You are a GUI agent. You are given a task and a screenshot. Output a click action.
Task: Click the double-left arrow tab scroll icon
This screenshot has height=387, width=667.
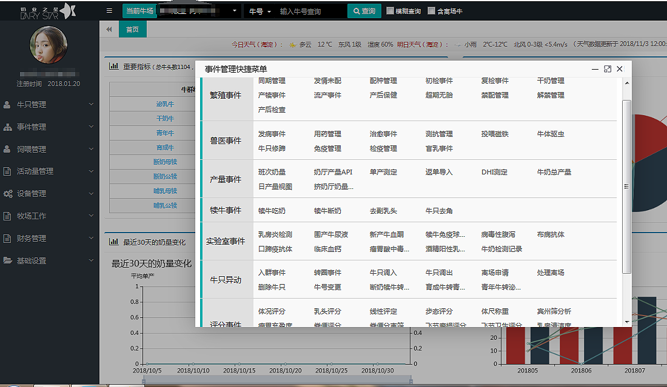pos(109,29)
